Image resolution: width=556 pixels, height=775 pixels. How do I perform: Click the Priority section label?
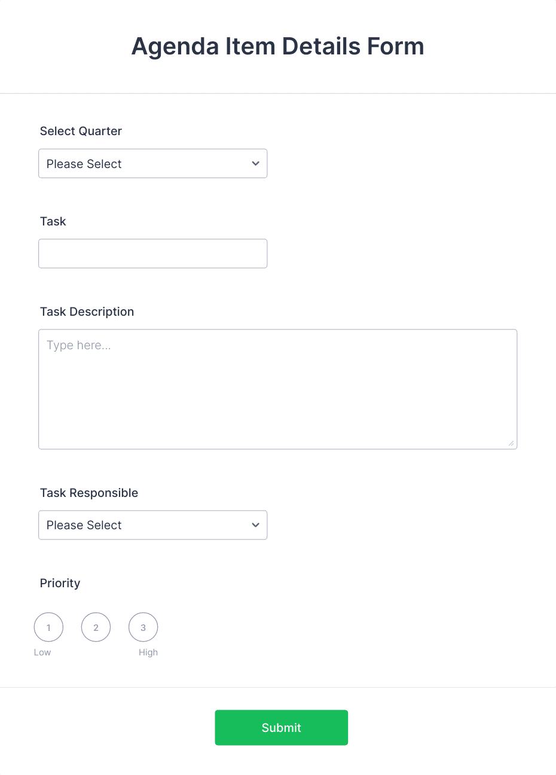[60, 583]
